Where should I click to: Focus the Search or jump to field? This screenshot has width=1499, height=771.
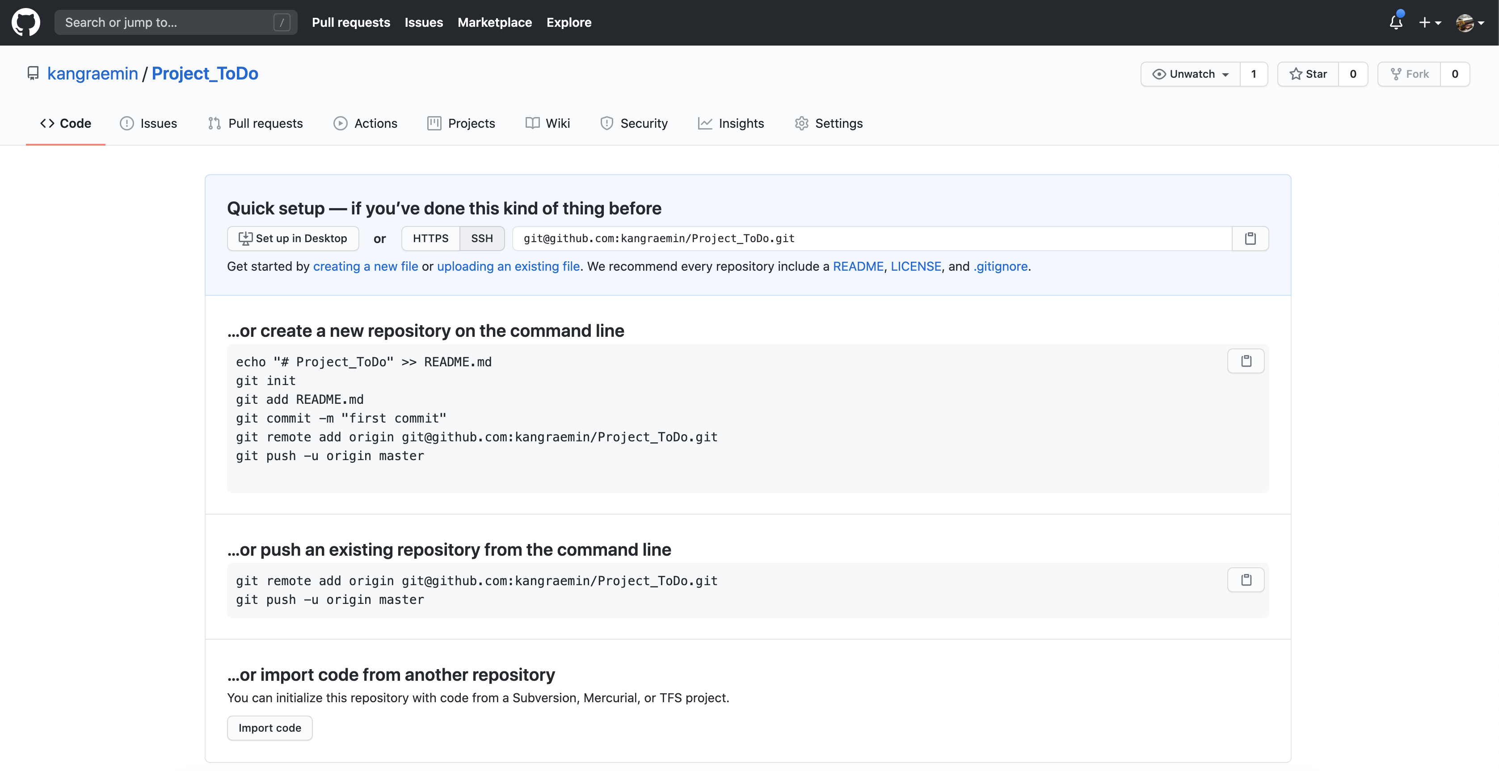pos(176,22)
